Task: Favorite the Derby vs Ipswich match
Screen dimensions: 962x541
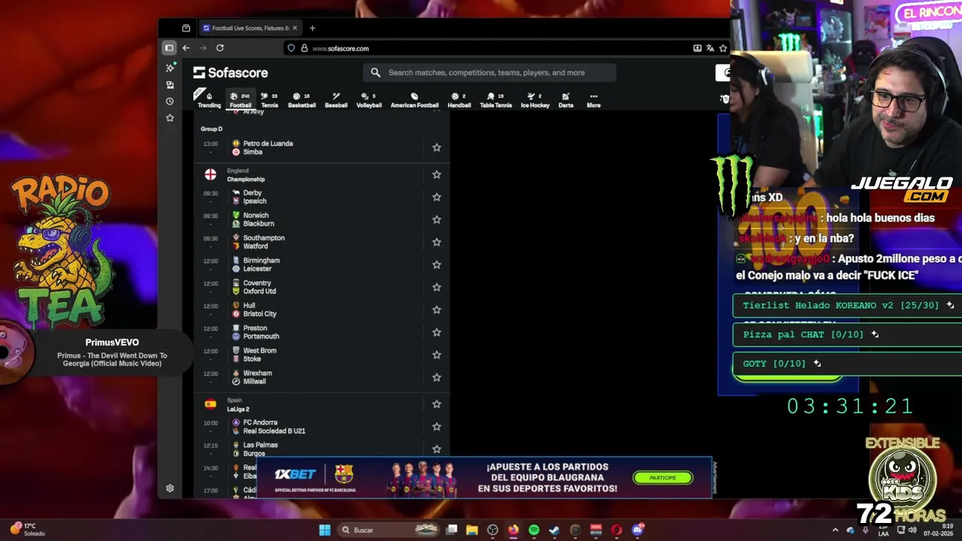Action: [x=436, y=197]
